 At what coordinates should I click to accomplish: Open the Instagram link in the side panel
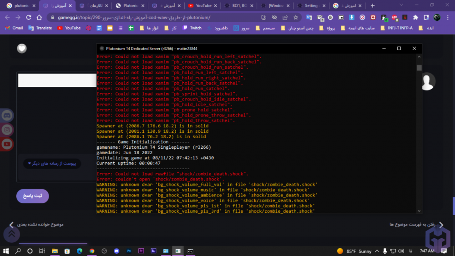point(7,130)
